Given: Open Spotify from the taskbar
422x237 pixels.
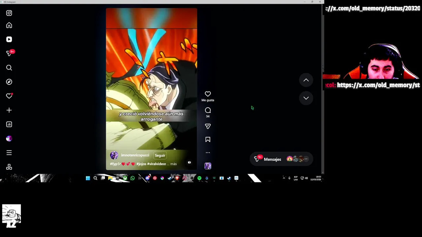Looking at the screenshot, I should click(199, 178).
